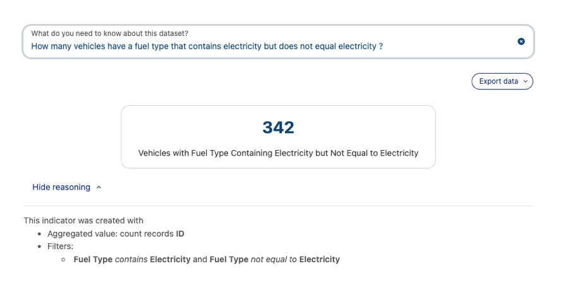Click the Hide reasoning link
Screen dimensions: 561x290
click(x=61, y=187)
